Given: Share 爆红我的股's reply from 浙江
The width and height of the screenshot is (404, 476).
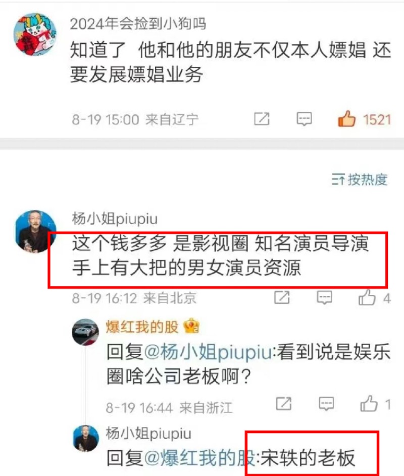Looking at the screenshot, I should coord(284,404).
